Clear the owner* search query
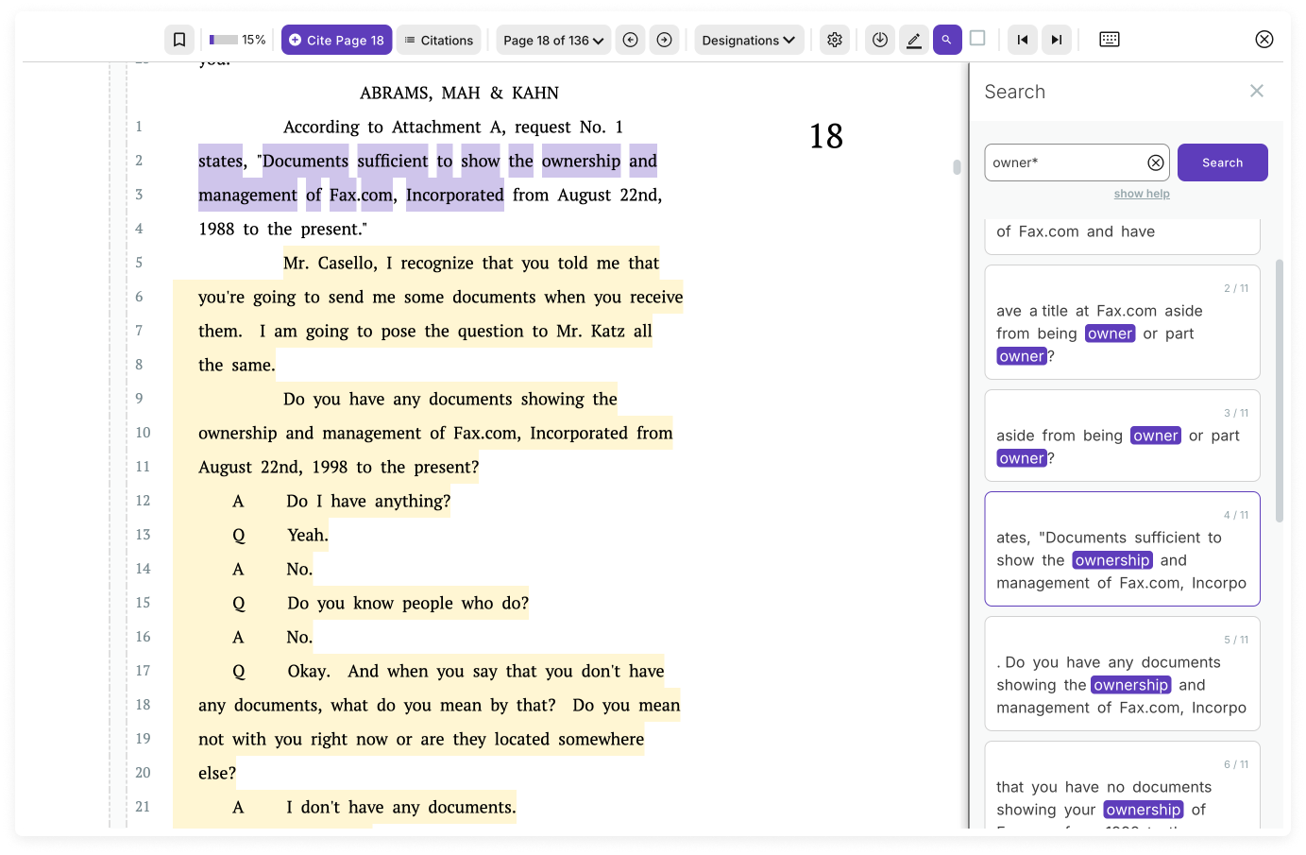 pyautogui.click(x=1156, y=162)
